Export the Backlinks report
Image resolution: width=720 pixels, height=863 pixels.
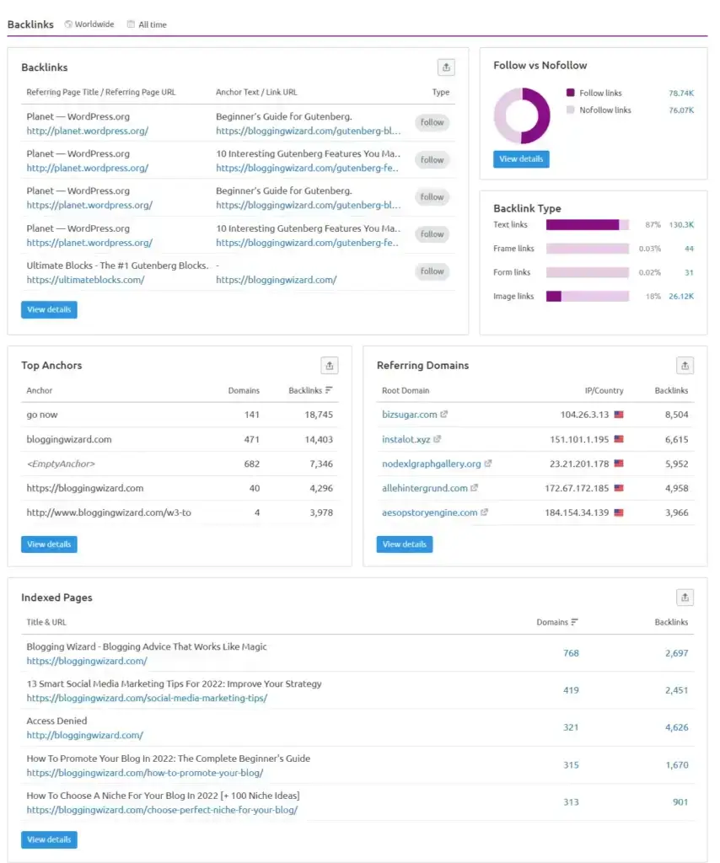(x=446, y=67)
